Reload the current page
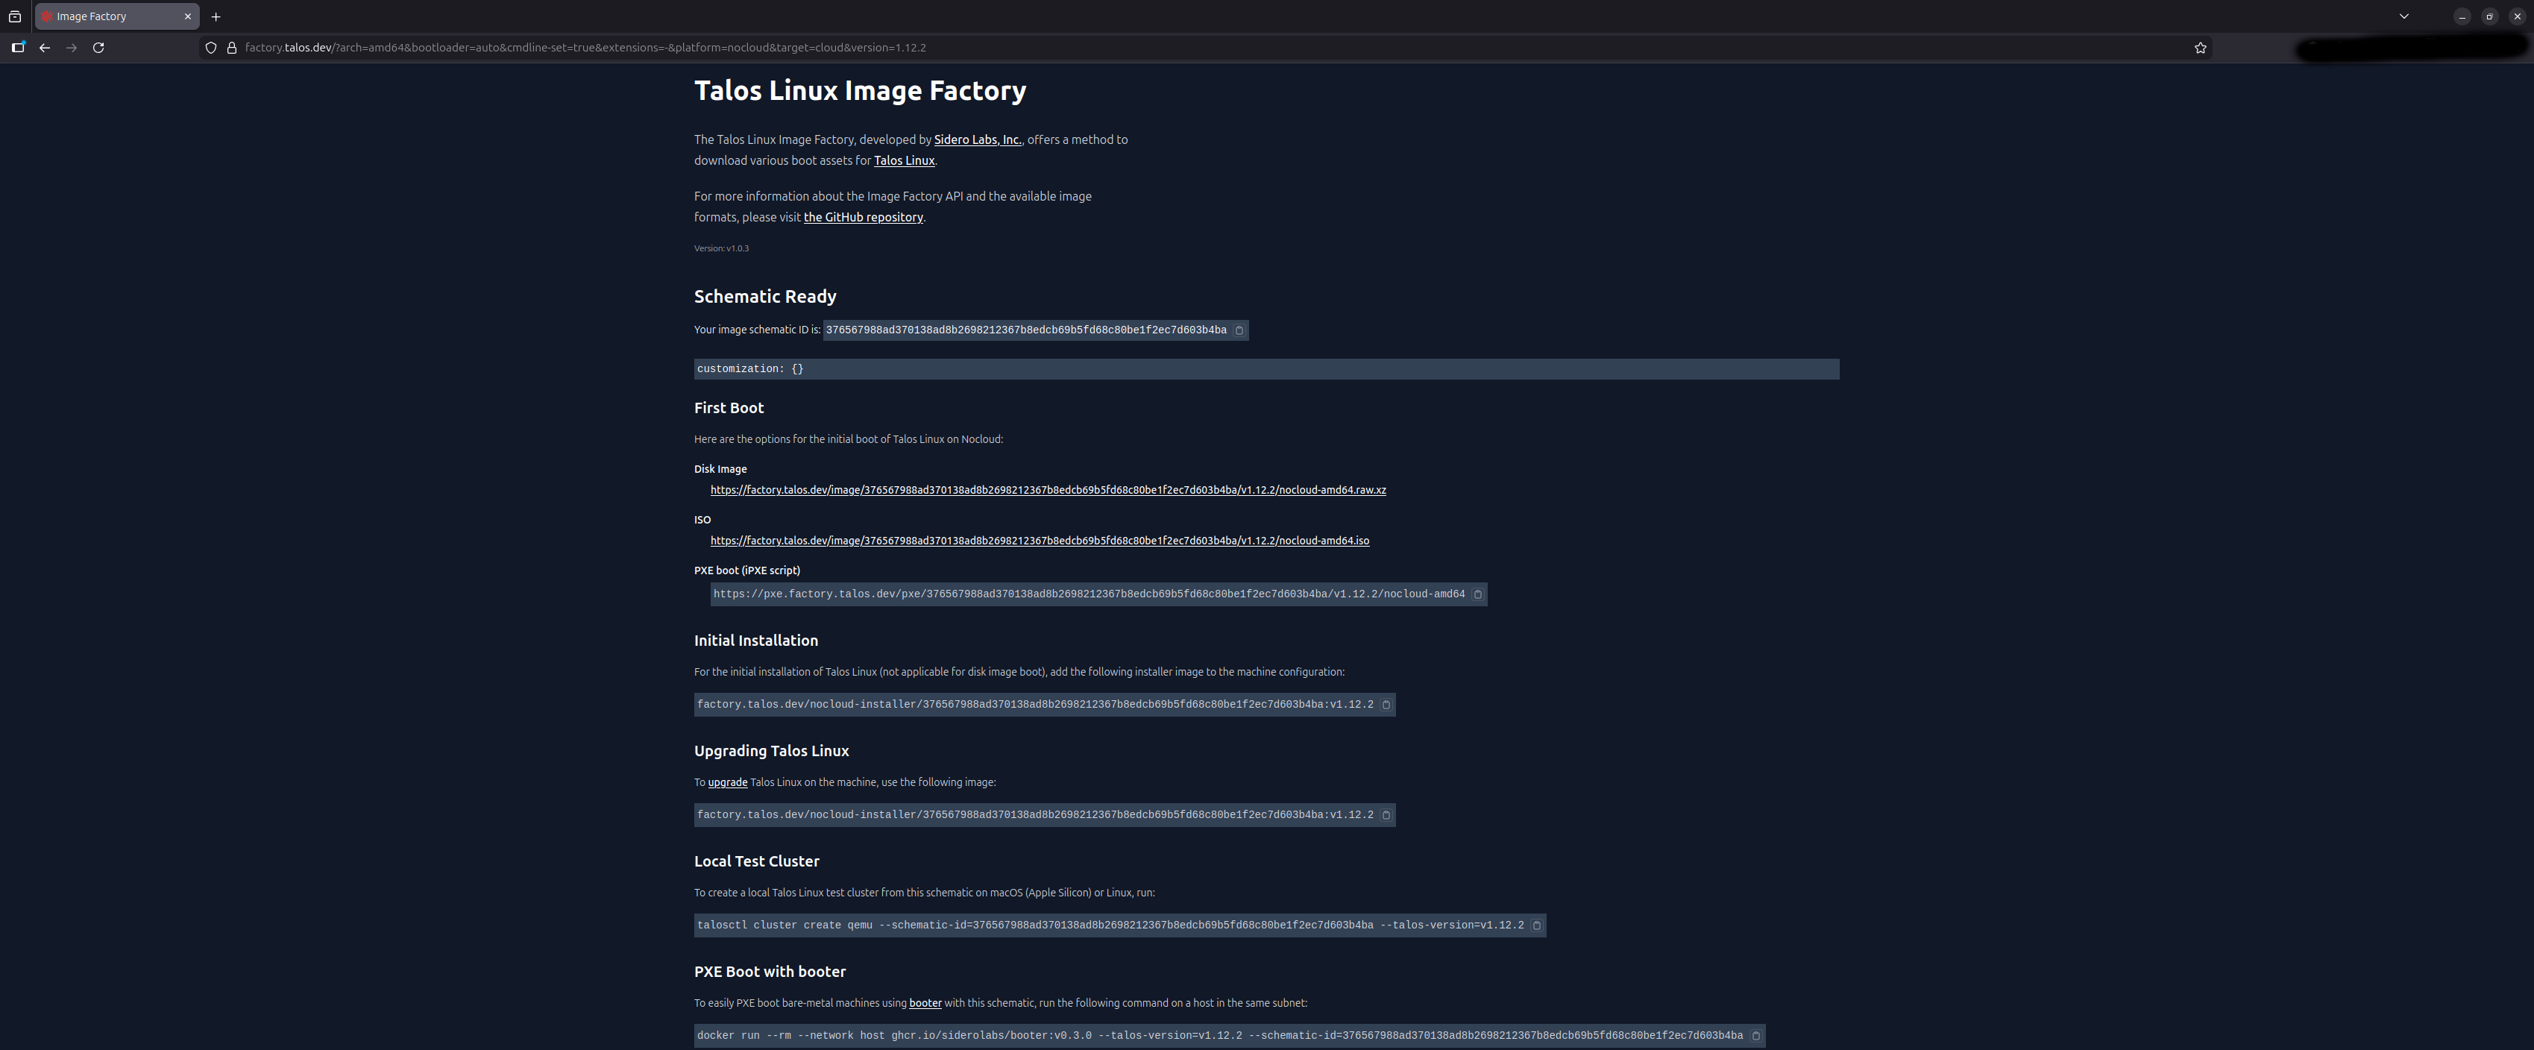Screen dimensions: 2534x1050 98,47
